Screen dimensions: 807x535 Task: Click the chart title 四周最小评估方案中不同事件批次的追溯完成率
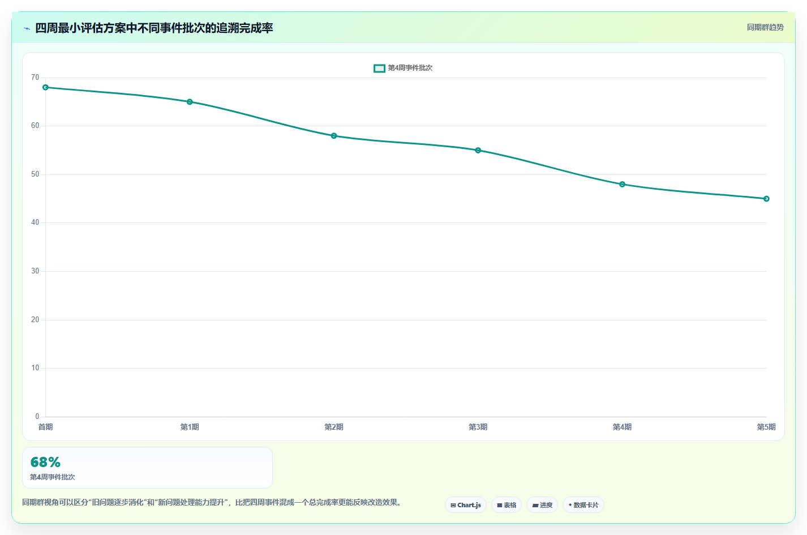[x=154, y=28]
